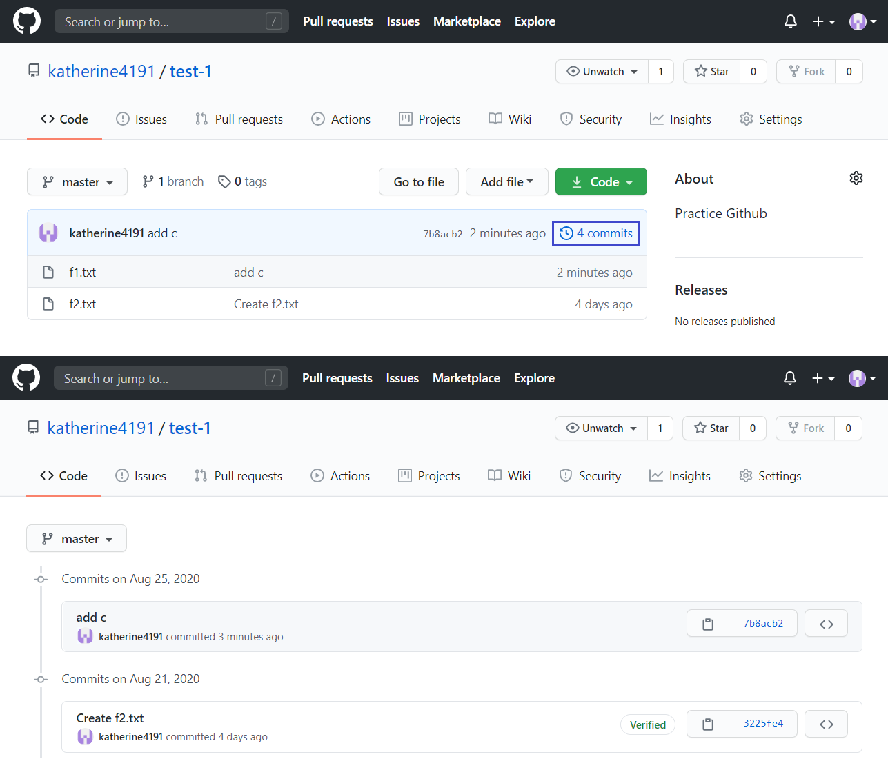
Task: Star the repository in the lower page
Action: click(x=711, y=428)
